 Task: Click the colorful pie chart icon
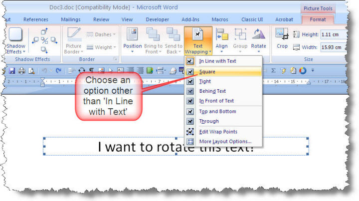[303, 70]
